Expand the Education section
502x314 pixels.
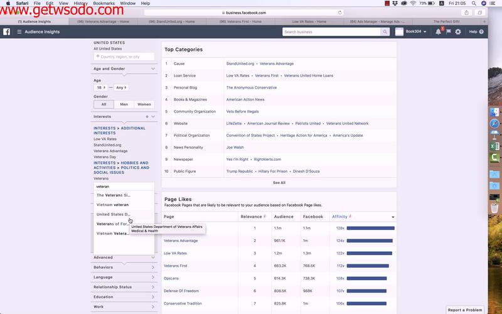(124, 297)
